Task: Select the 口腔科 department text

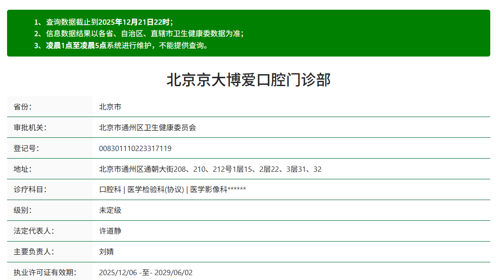Action: click(x=108, y=189)
